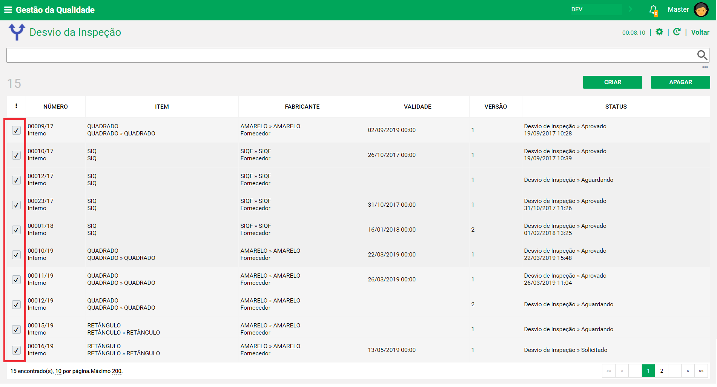The height and width of the screenshot is (387, 717).
Task: Change the 10 per page setting
Action: [58, 371]
